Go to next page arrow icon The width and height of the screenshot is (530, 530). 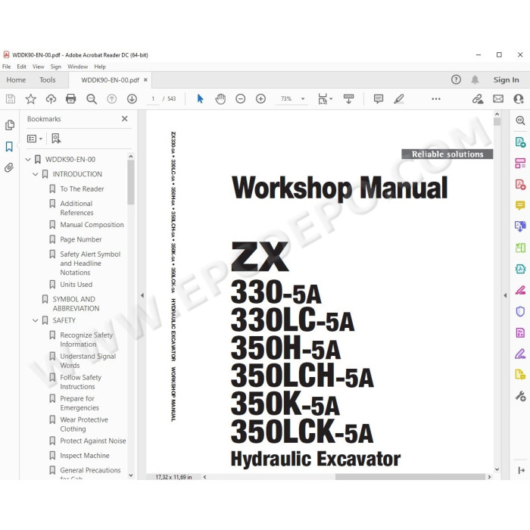point(132,98)
